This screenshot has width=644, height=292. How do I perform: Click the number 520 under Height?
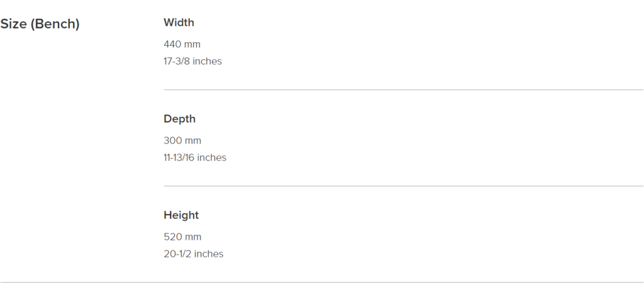point(173,237)
